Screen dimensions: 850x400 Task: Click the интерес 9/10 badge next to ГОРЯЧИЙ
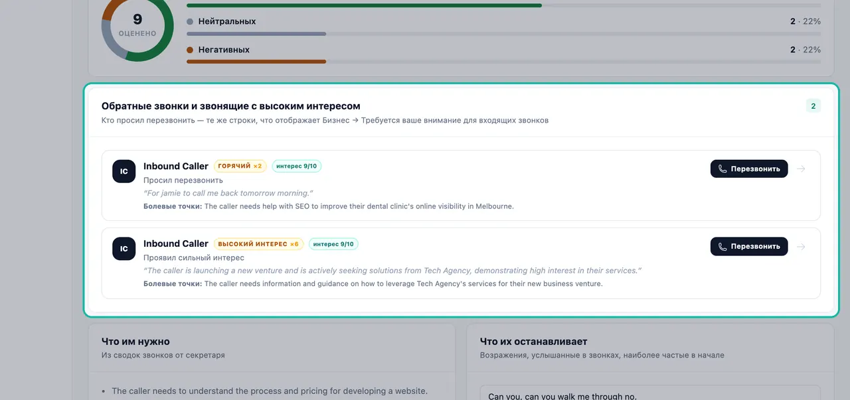click(297, 166)
